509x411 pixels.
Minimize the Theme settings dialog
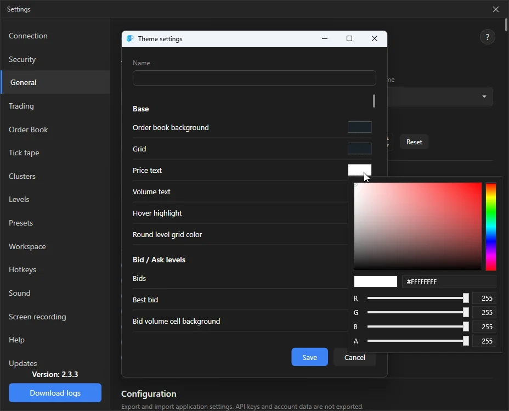[x=325, y=38]
